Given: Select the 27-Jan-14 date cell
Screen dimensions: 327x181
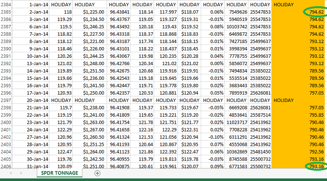Looking at the screenshot, I should tap(31, 137).
